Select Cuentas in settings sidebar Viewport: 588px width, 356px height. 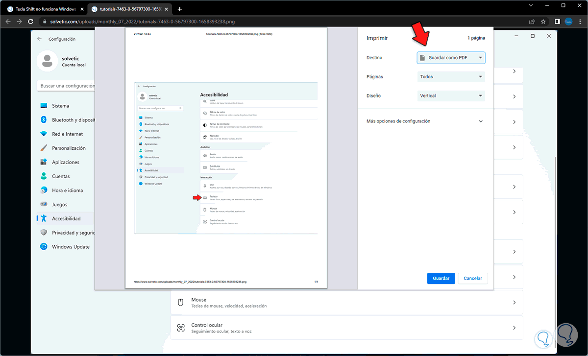(66, 176)
